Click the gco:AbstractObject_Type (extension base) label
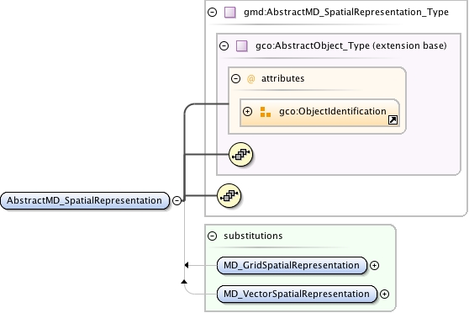This screenshot has height=313, width=469. (x=350, y=45)
